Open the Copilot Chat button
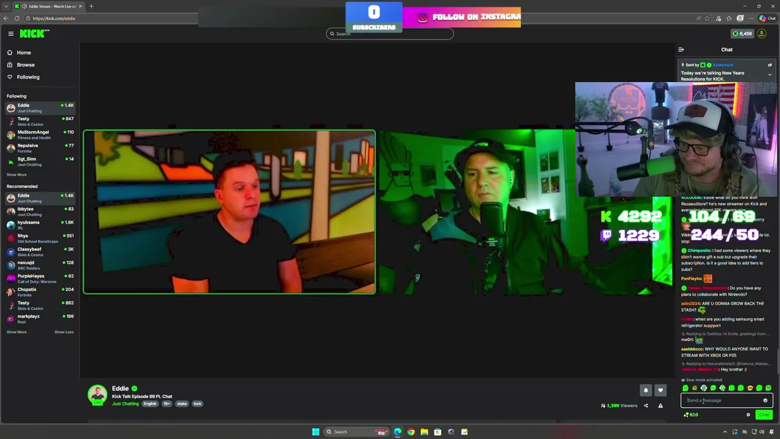The width and height of the screenshot is (780, 439). [767, 18]
